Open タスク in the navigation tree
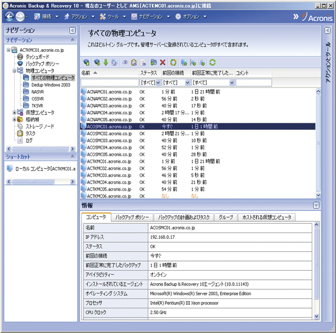Screen dimensions: 336x333 [30, 134]
